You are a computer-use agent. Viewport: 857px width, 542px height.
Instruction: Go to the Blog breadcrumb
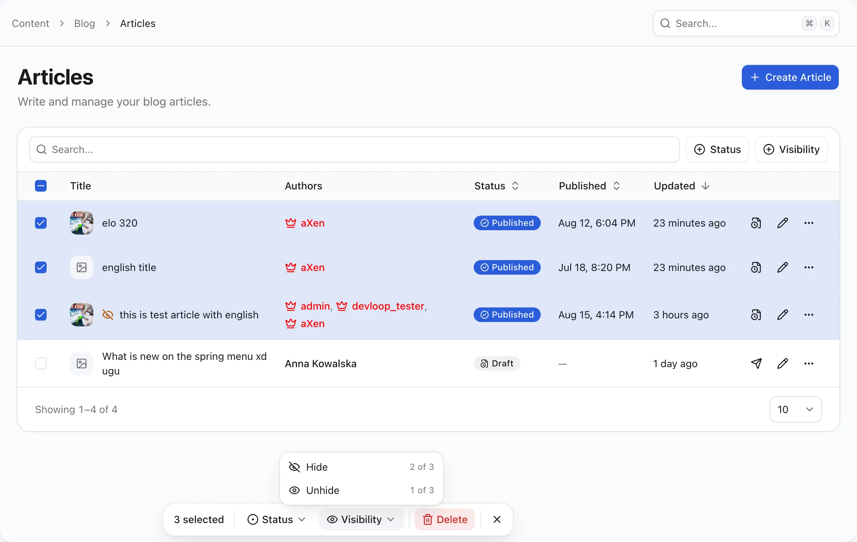click(85, 23)
